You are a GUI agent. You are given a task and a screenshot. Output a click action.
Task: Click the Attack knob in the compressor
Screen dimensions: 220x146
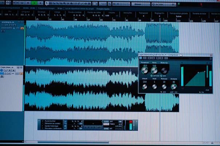point(145,86)
